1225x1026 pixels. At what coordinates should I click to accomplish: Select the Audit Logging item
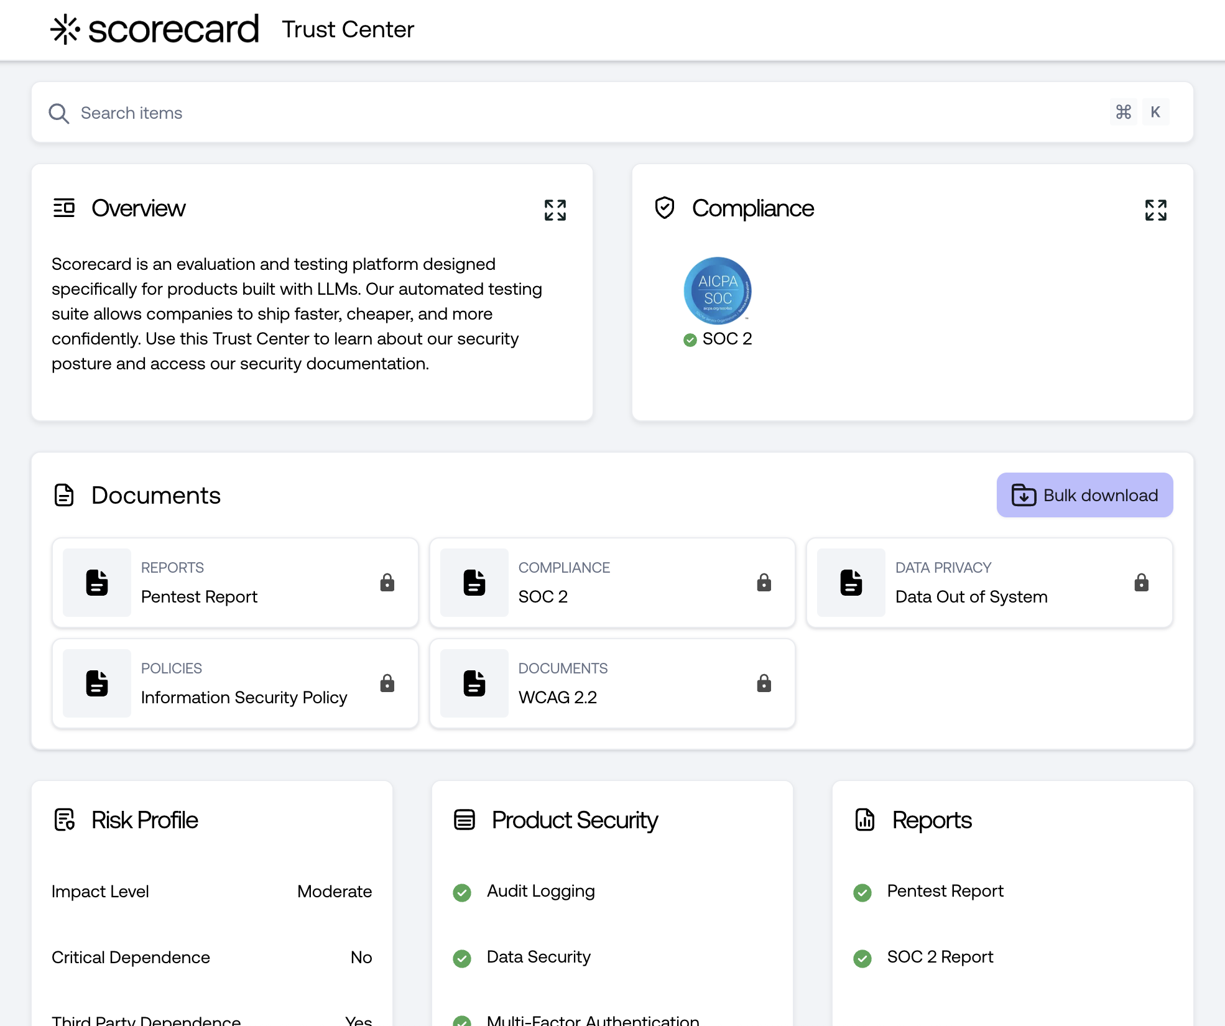540,891
